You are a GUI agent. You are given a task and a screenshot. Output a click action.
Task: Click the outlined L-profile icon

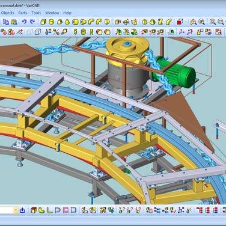coord(49,210)
